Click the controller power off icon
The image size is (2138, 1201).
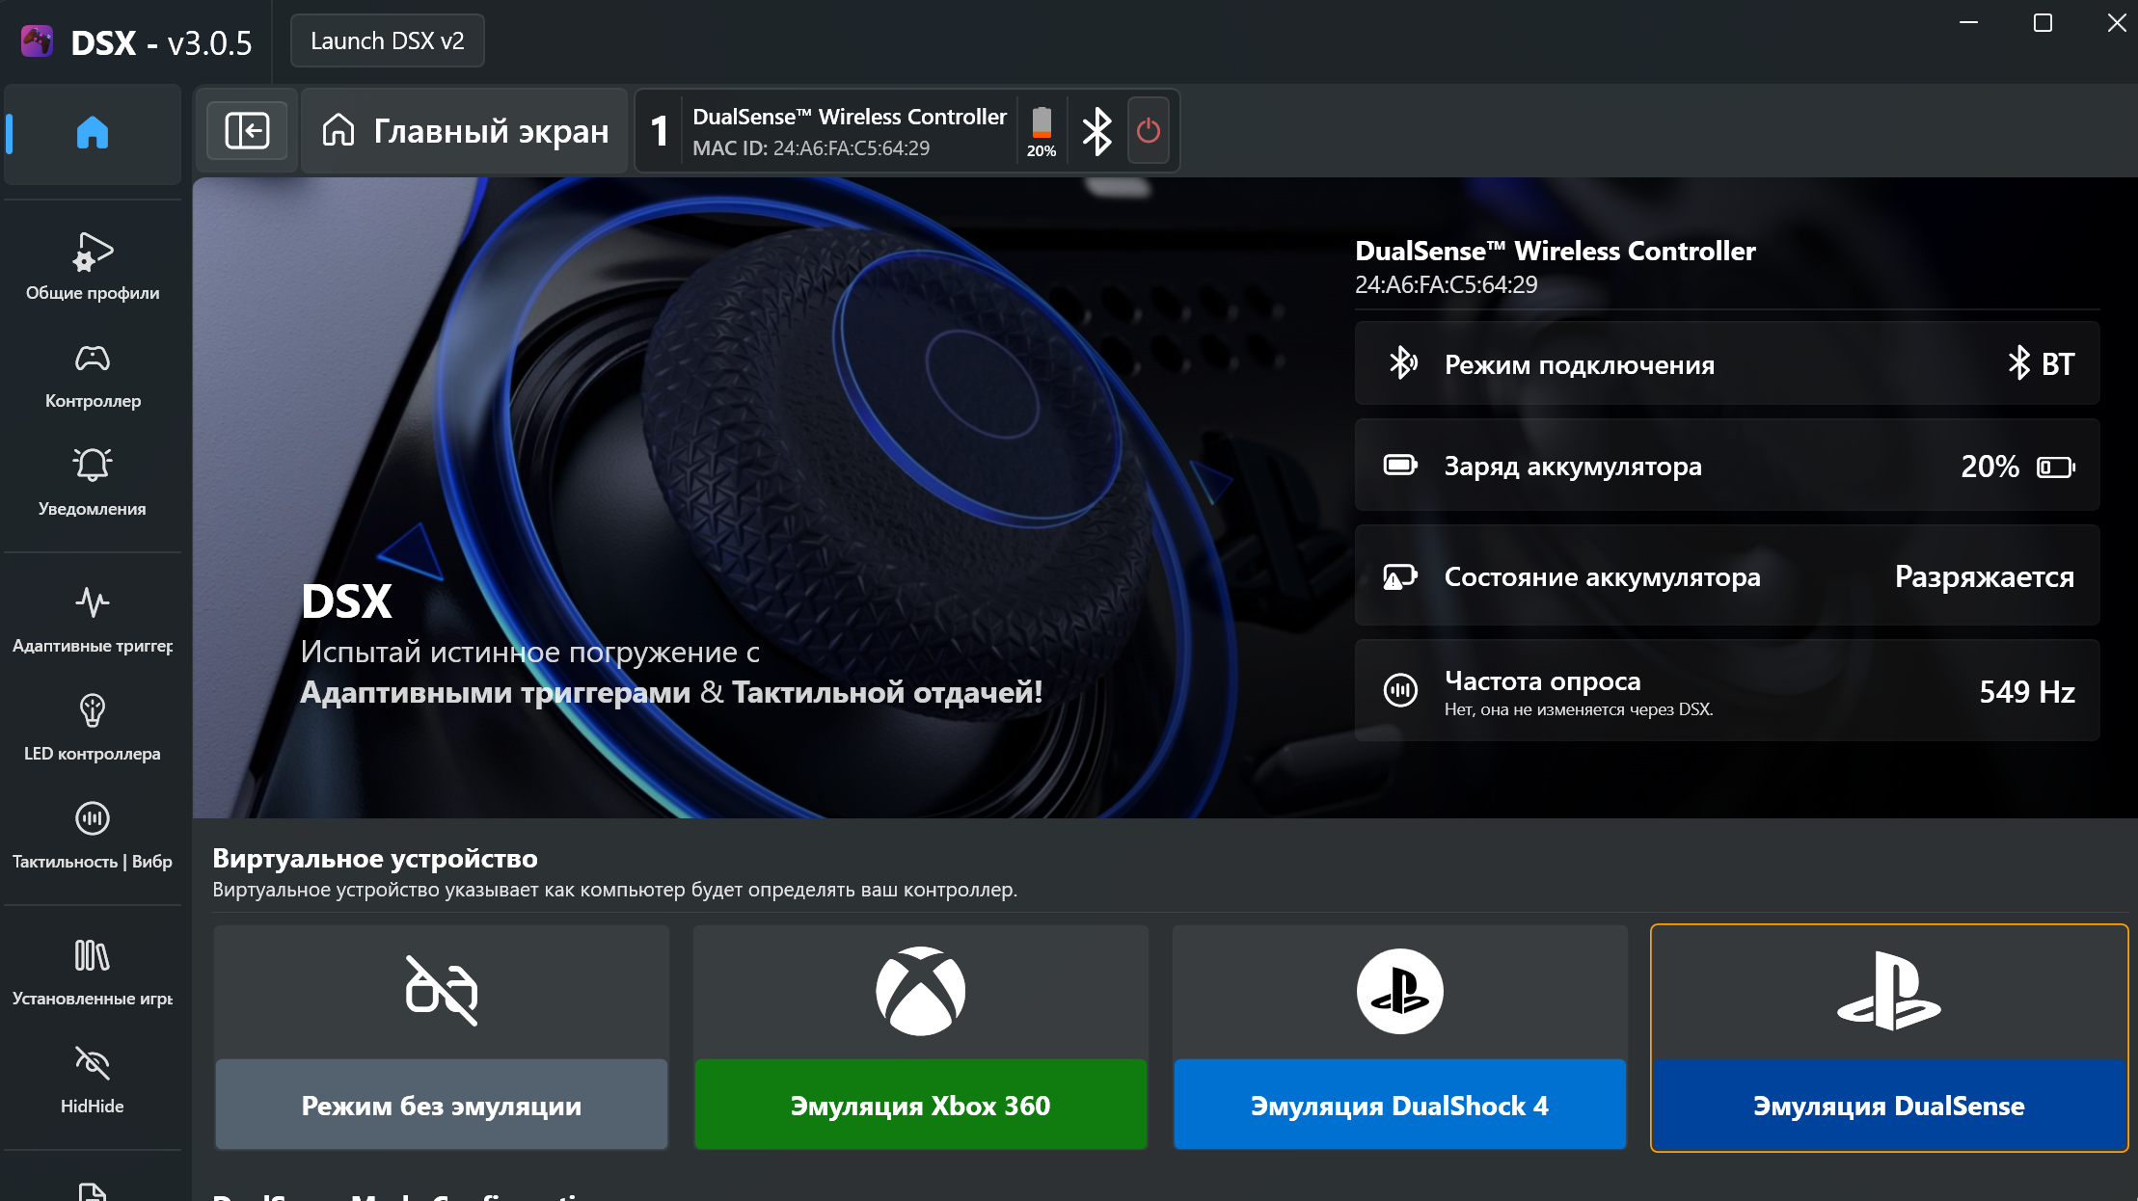click(1148, 130)
